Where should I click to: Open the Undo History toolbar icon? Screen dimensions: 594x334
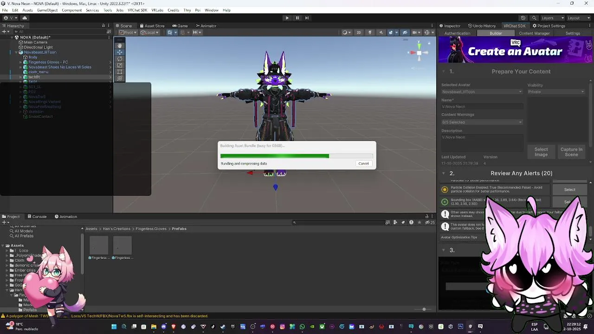click(x=523, y=18)
